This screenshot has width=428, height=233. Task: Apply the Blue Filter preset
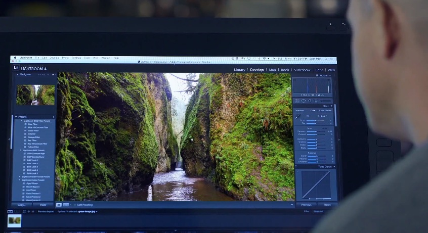[33, 124]
